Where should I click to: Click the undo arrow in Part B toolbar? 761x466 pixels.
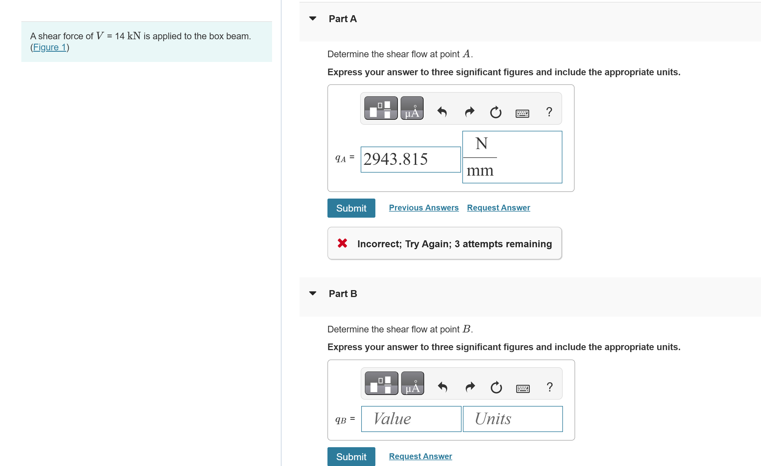(443, 387)
